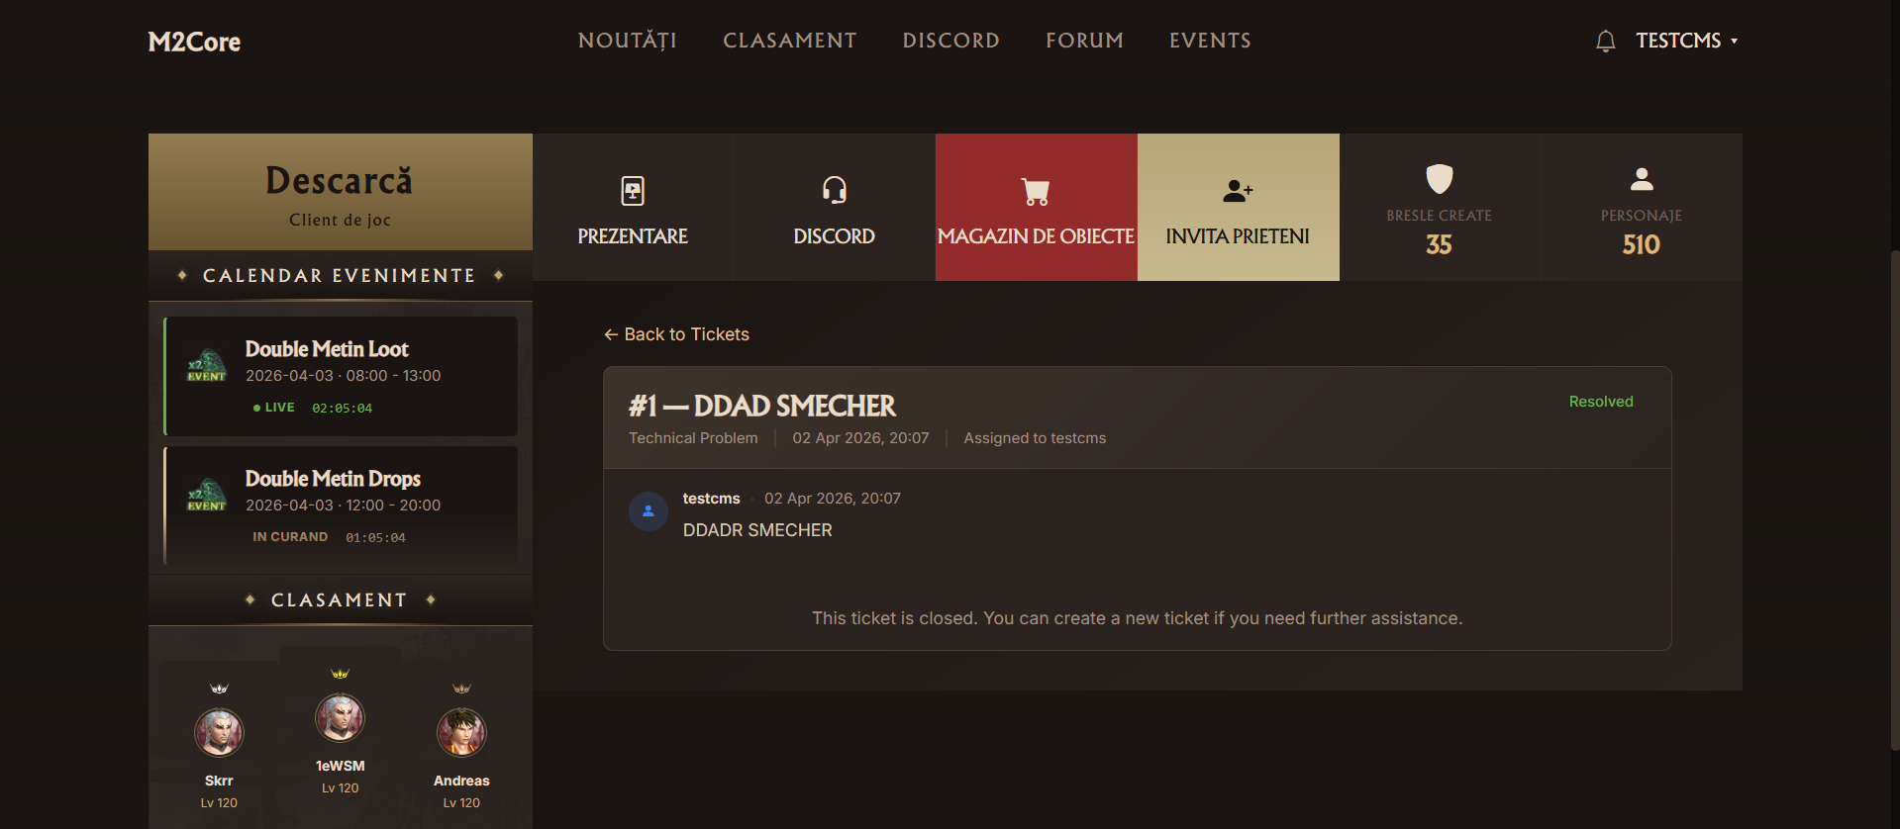Viewport: 1900px width, 829px height.
Task: Click the M2Core logo
Action: [194, 42]
